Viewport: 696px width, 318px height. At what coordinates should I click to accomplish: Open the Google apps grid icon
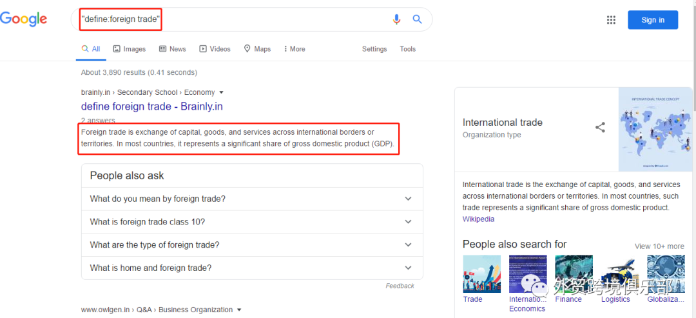click(611, 19)
